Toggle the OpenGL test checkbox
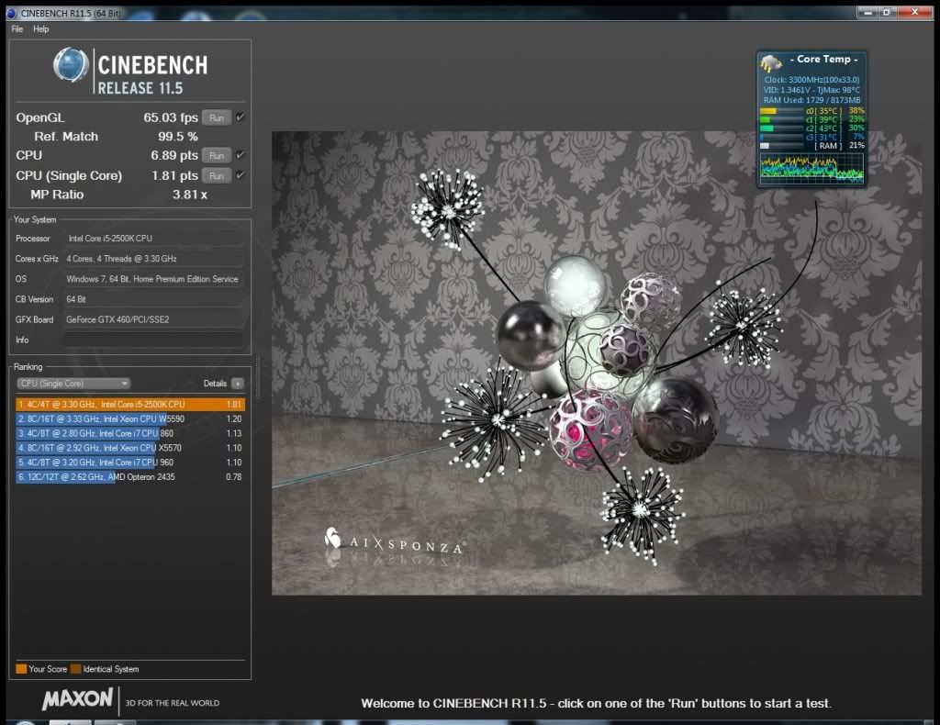Screen dimensions: 940x725 click(x=241, y=117)
